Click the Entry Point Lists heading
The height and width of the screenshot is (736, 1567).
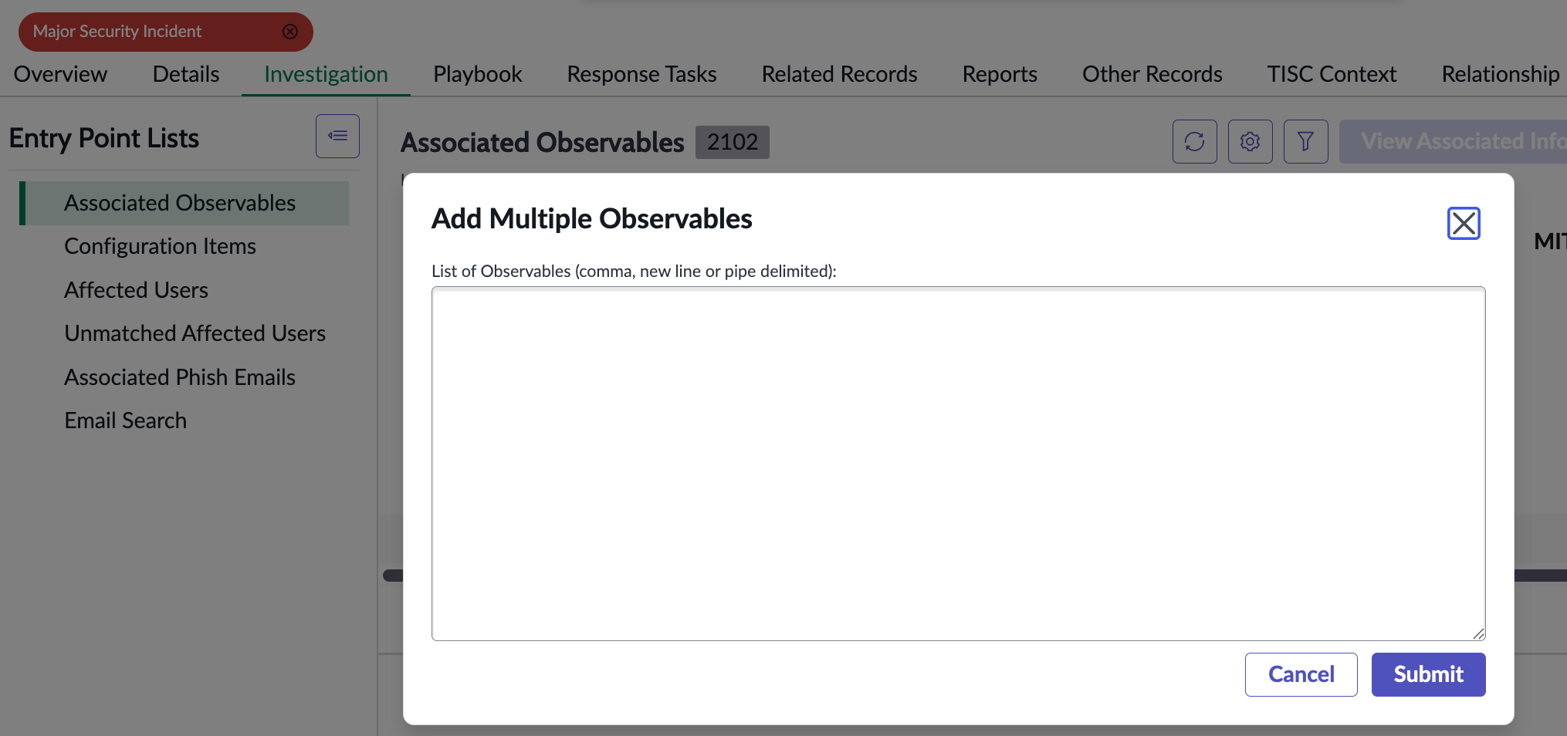[x=104, y=138]
